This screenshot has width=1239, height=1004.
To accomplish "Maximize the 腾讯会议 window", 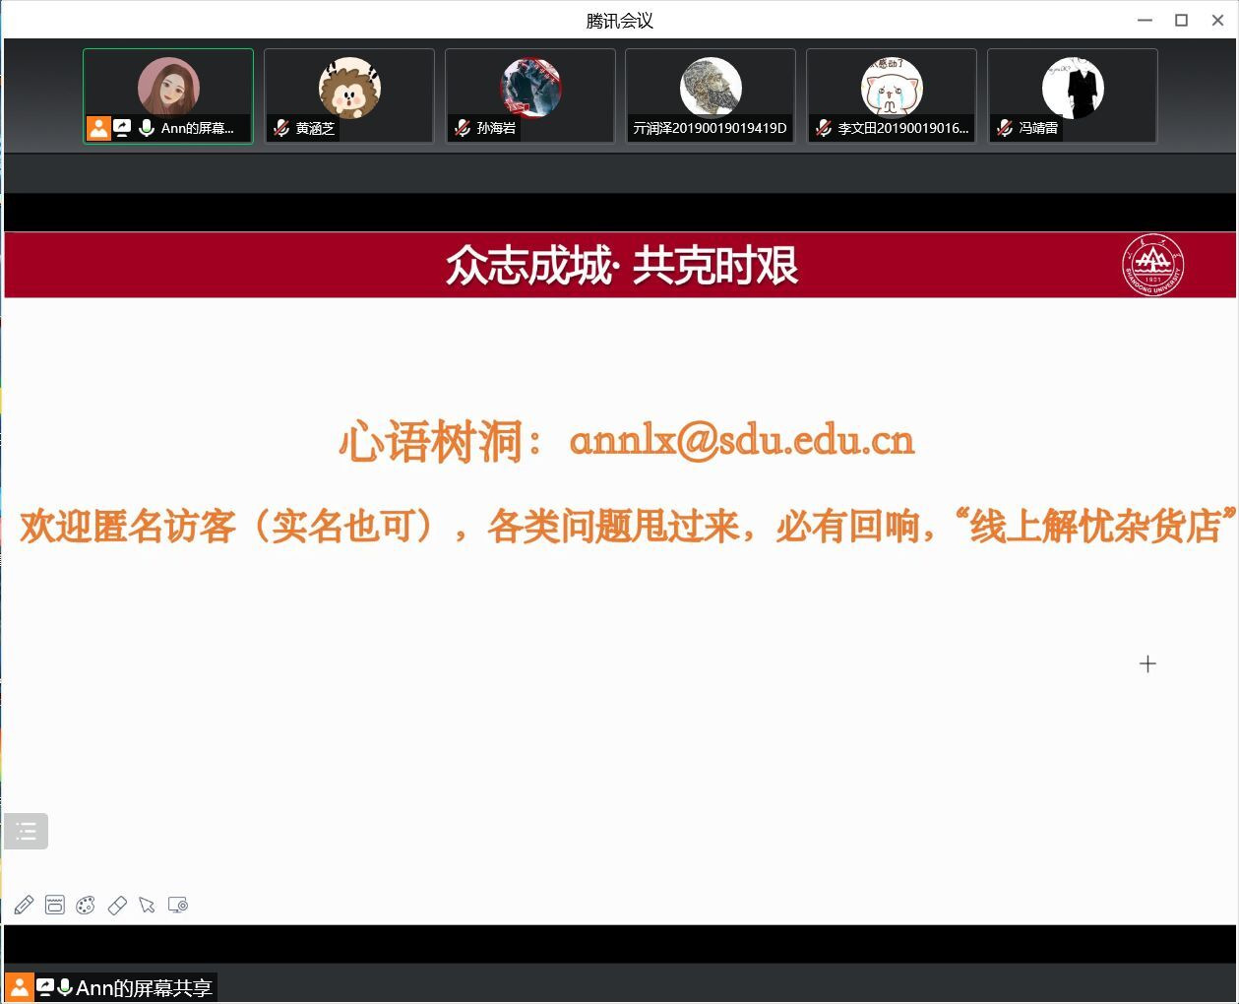I will tap(1181, 20).
